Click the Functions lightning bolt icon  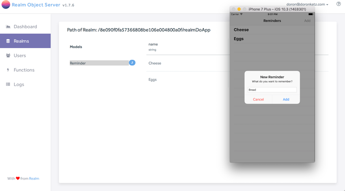[8, 70]
